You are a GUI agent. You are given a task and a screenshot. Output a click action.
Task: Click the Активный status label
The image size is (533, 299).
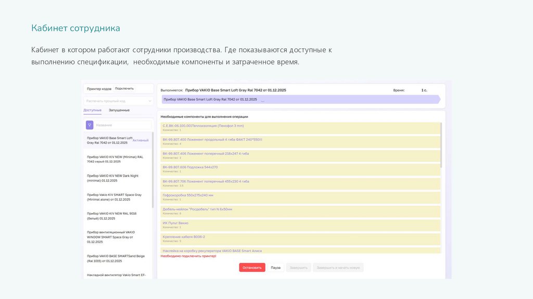click(x=141, y=140)
